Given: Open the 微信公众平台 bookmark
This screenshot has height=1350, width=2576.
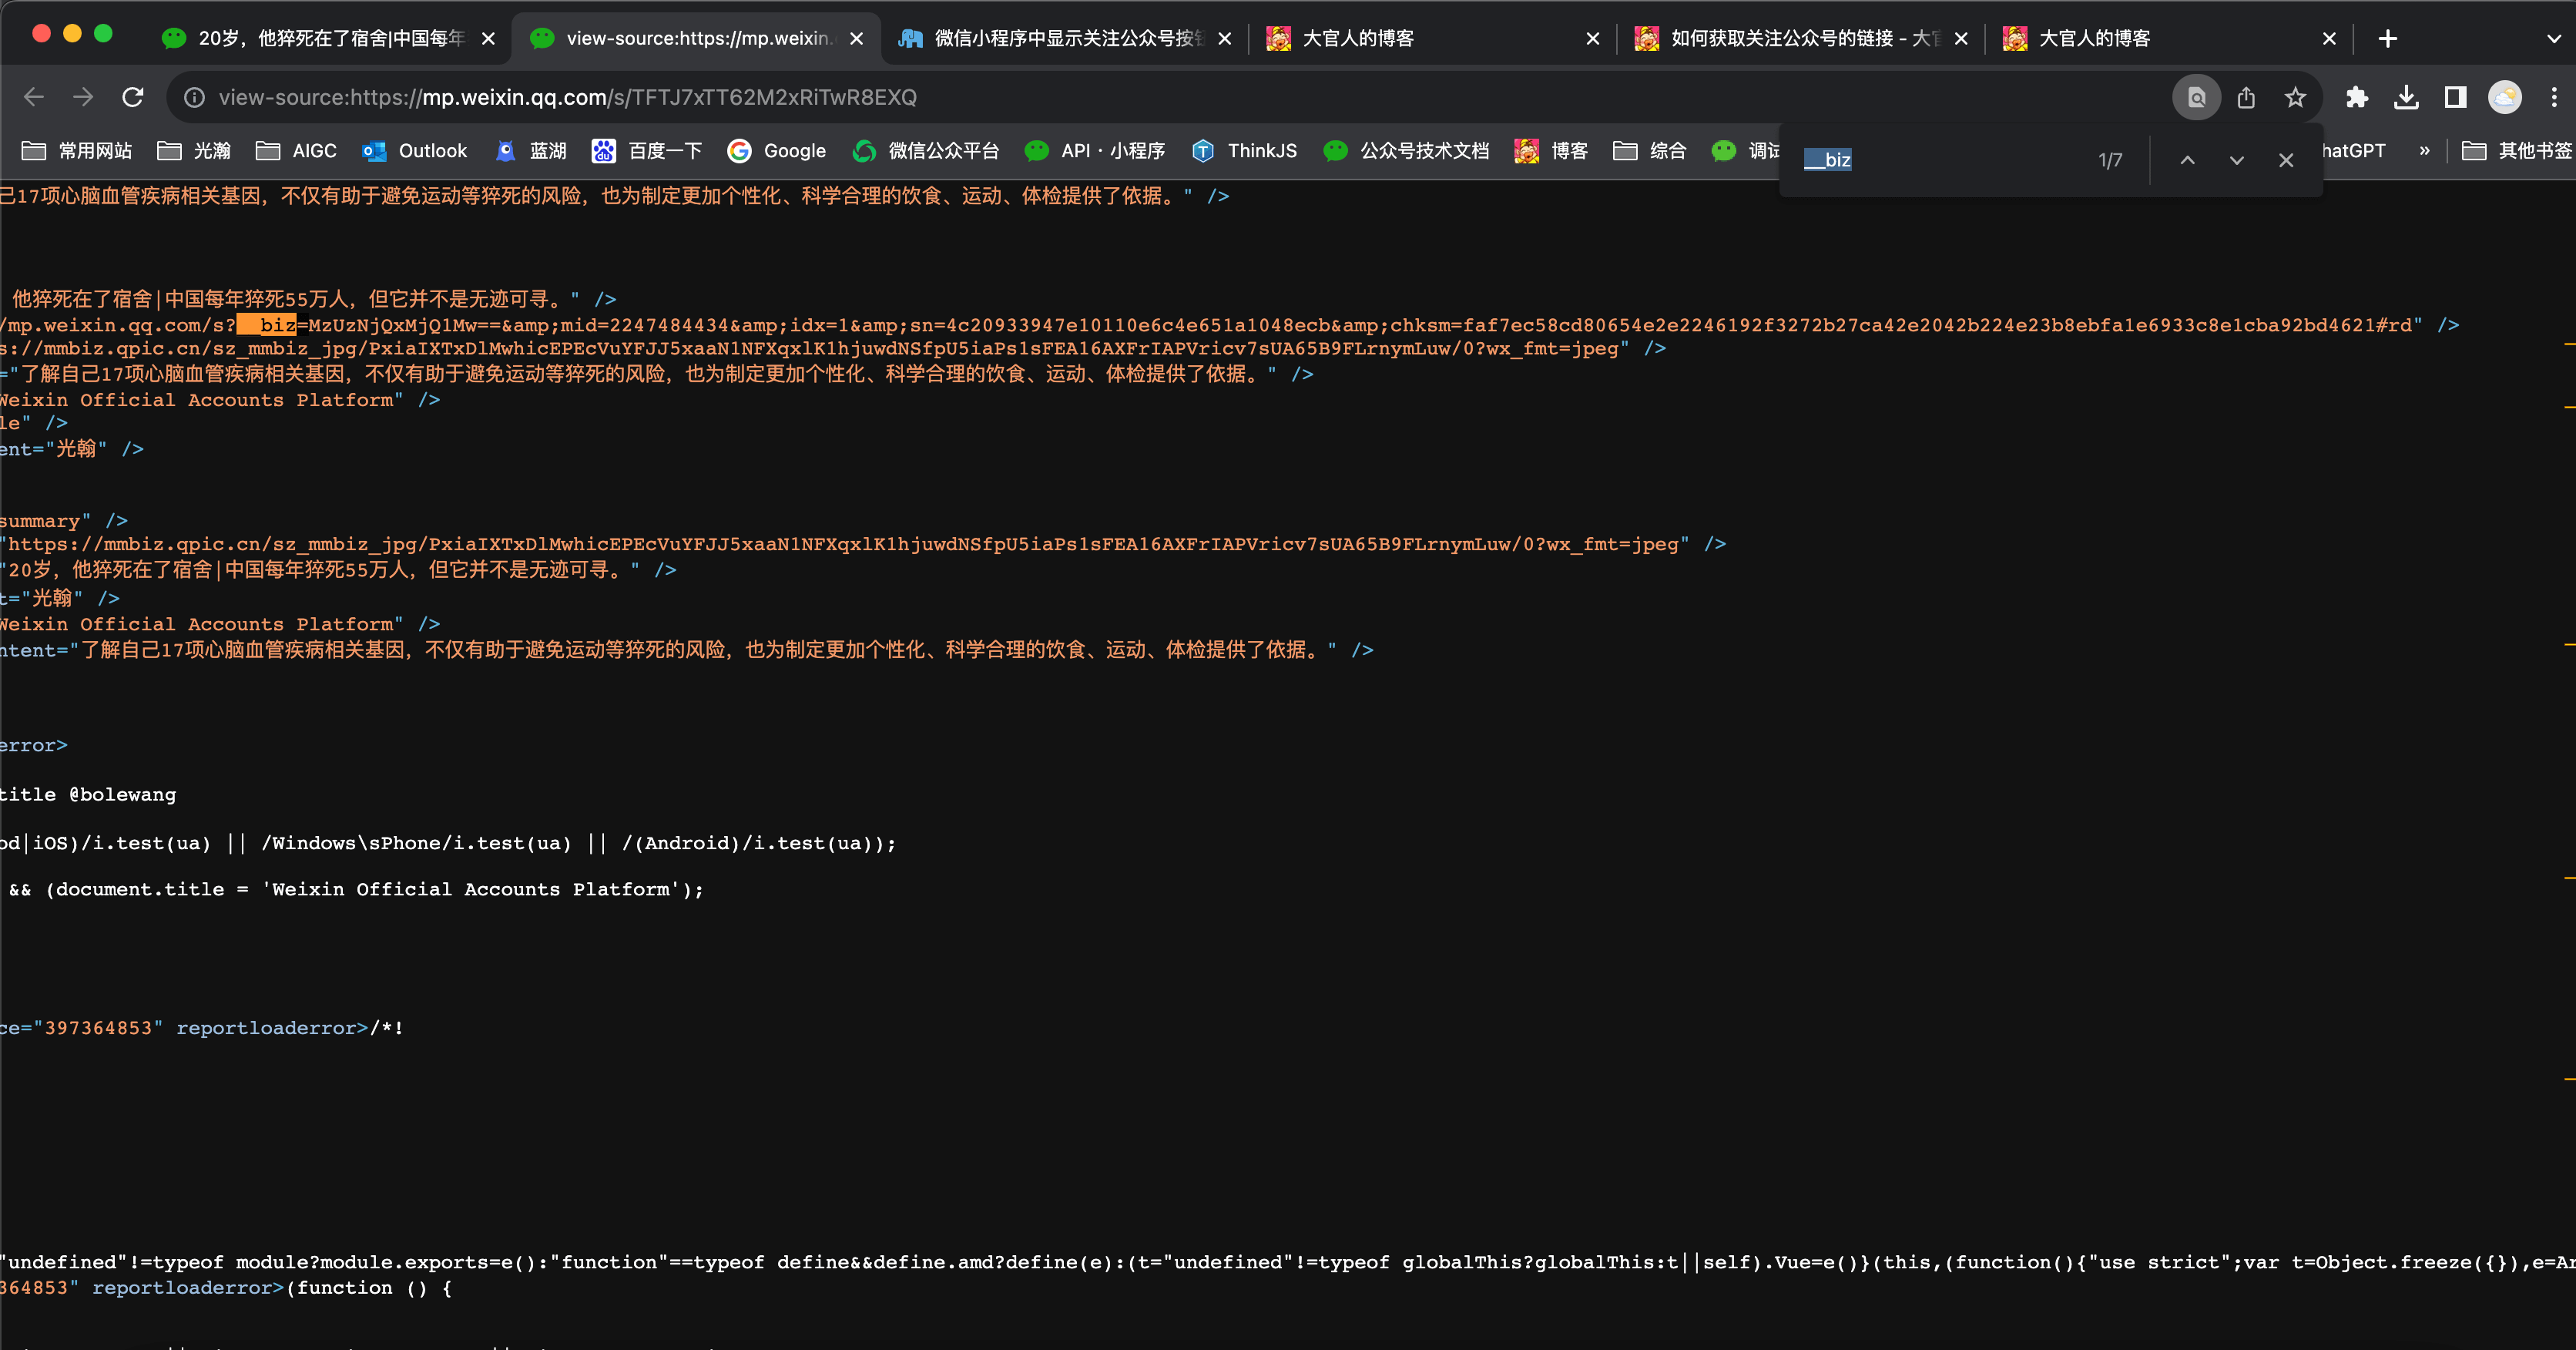Looking at the screenshot, I should (x=926, y=151).
